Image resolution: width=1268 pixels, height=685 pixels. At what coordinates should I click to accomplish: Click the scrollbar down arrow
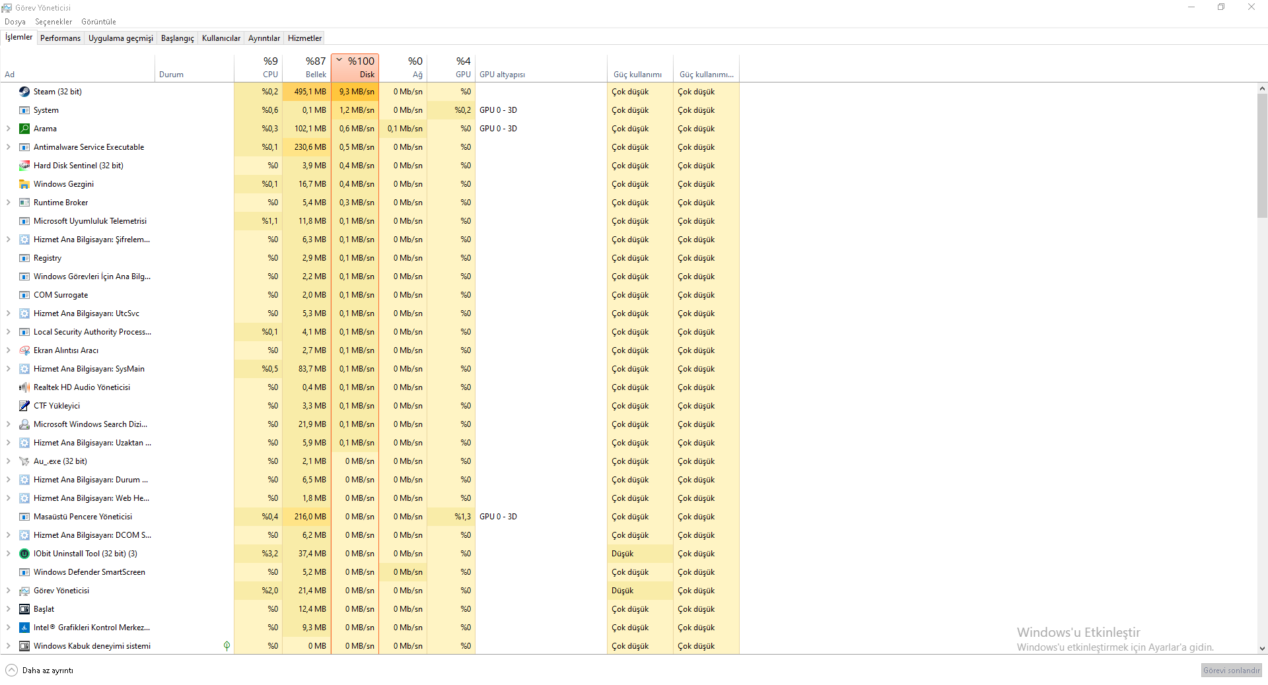pos(1262,649)
